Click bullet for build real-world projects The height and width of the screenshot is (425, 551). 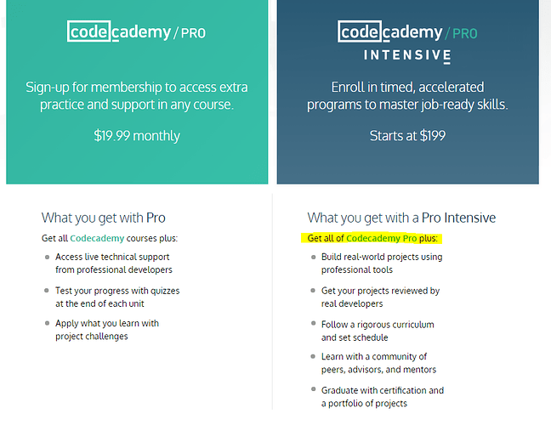click(313, 257)
